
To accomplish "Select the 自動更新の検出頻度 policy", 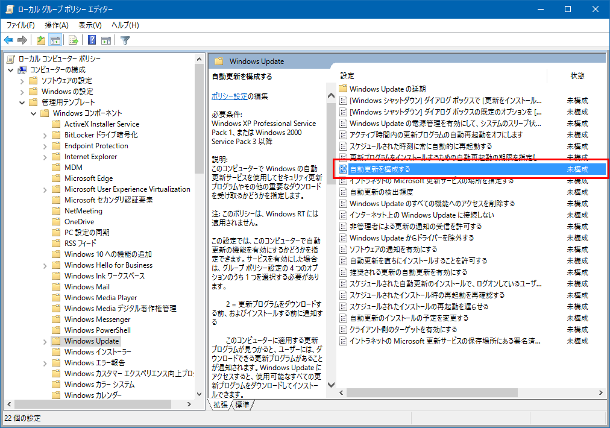I will tap(381, 192).
